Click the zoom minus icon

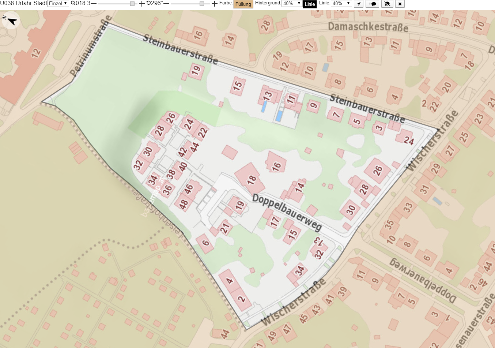point(94,4)
